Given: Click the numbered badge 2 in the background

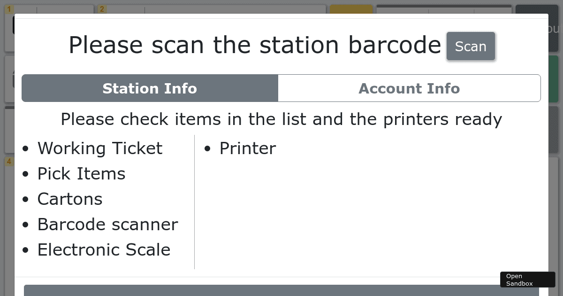Looking at the screenshot, I should [102, 8].
